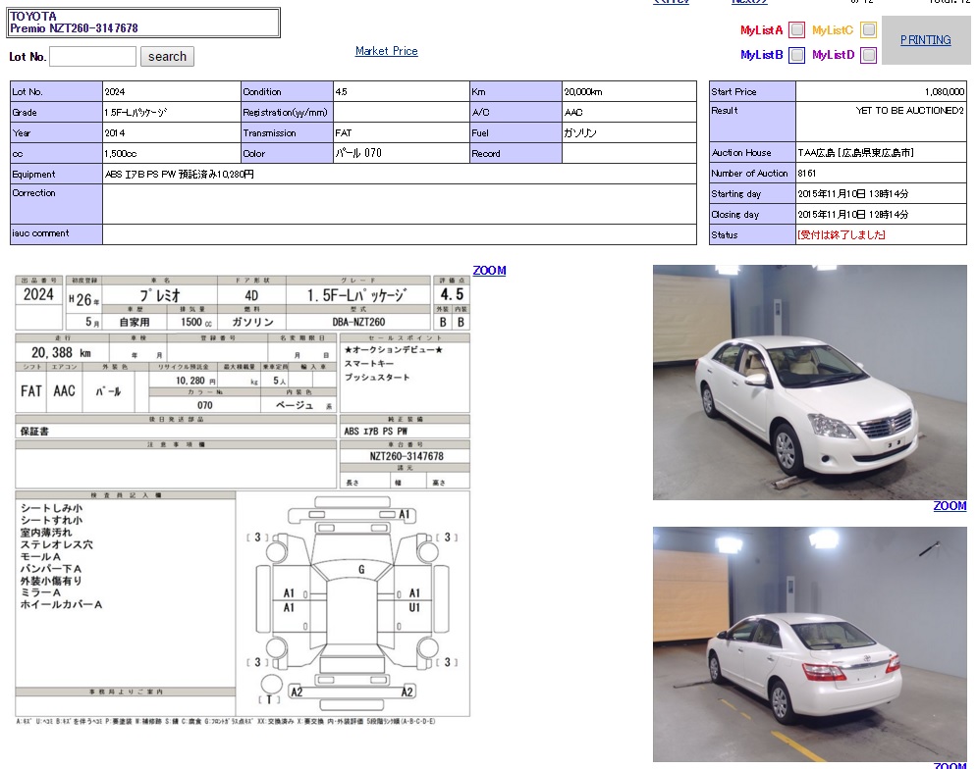Open the rear view photo of white Premio
This screenshot has height=769, width=977.
809,643
